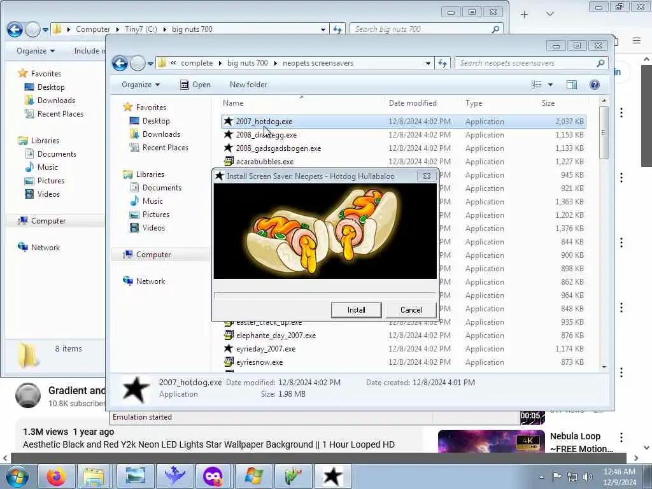Select the 2007_hotdog.exe file
The image size is (652, 489).
(403, 122)
